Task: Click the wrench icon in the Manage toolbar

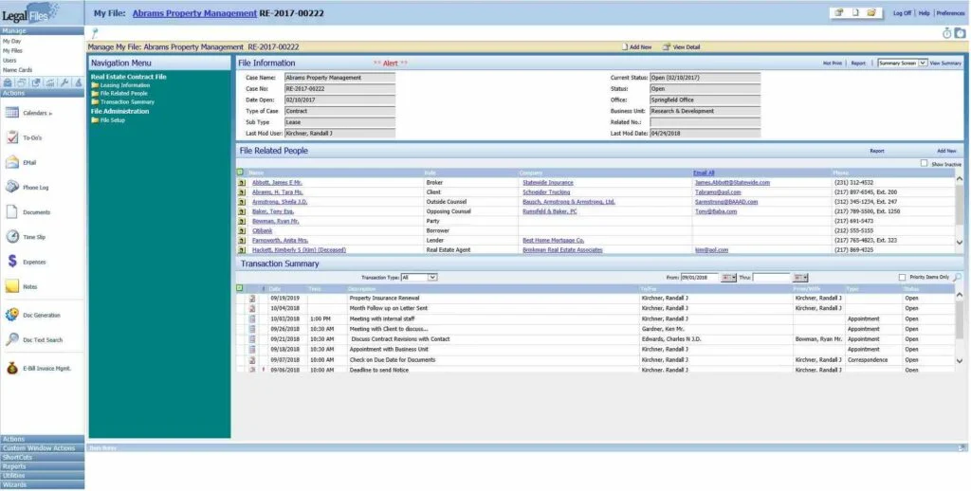Action: point(64,82)
